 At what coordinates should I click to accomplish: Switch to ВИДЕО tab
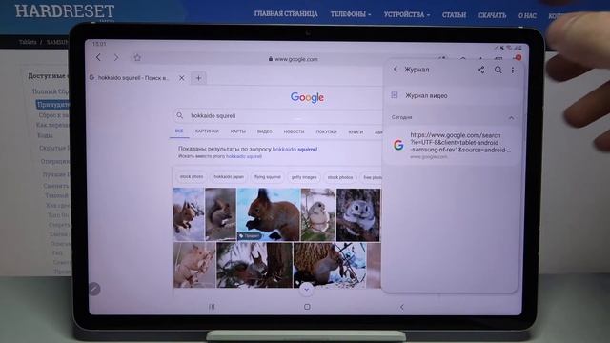click(265, 131)
